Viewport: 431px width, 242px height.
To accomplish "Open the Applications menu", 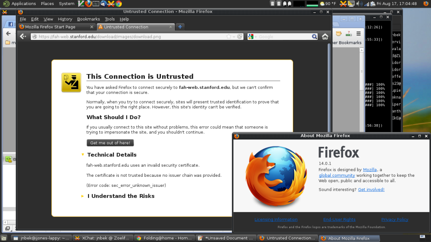I will point(23,3).
